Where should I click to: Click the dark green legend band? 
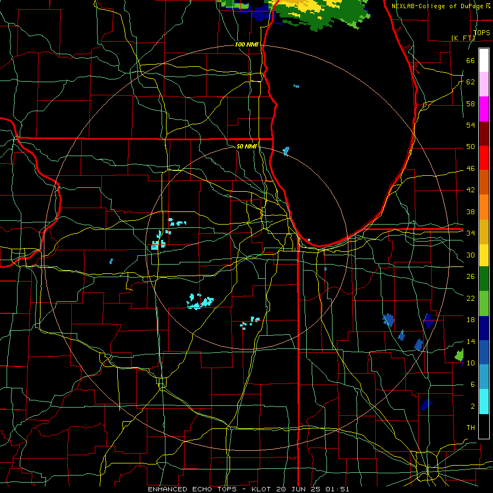click(x=484, y=279)
